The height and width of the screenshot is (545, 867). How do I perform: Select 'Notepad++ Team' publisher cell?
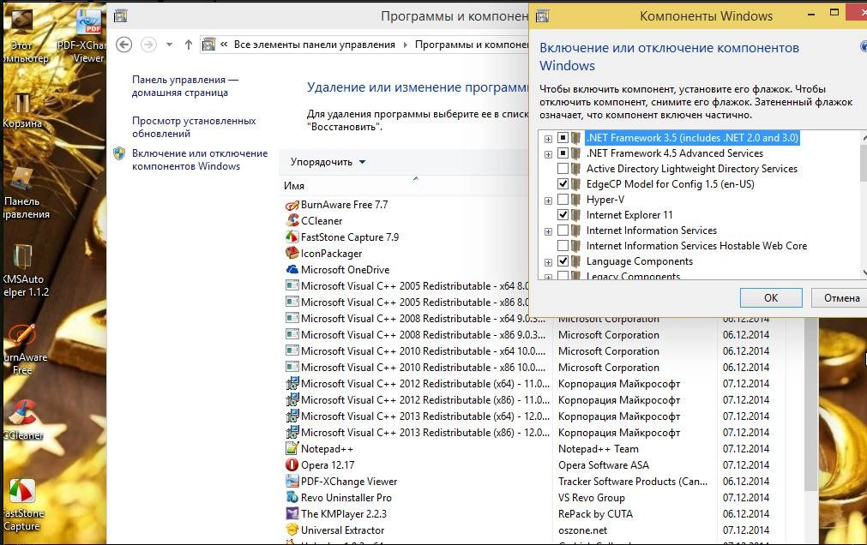tap(599, 449)
